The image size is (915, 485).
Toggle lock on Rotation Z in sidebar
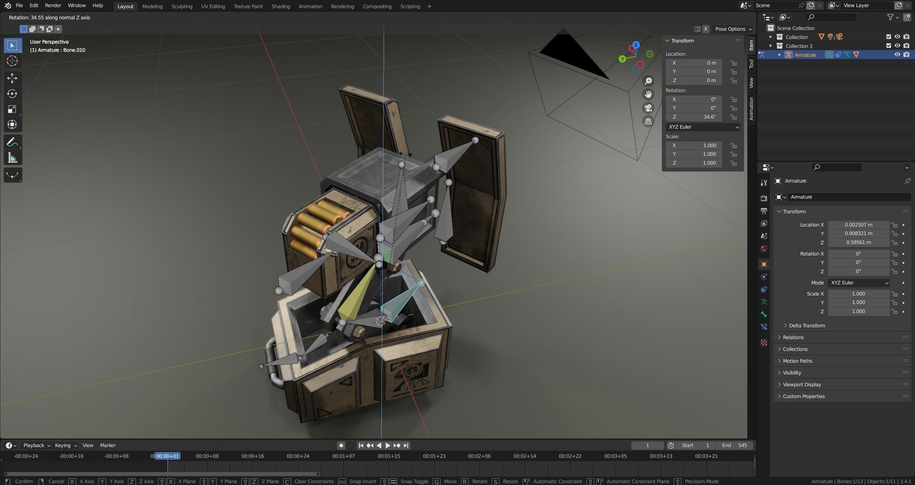tap(733, 117)
